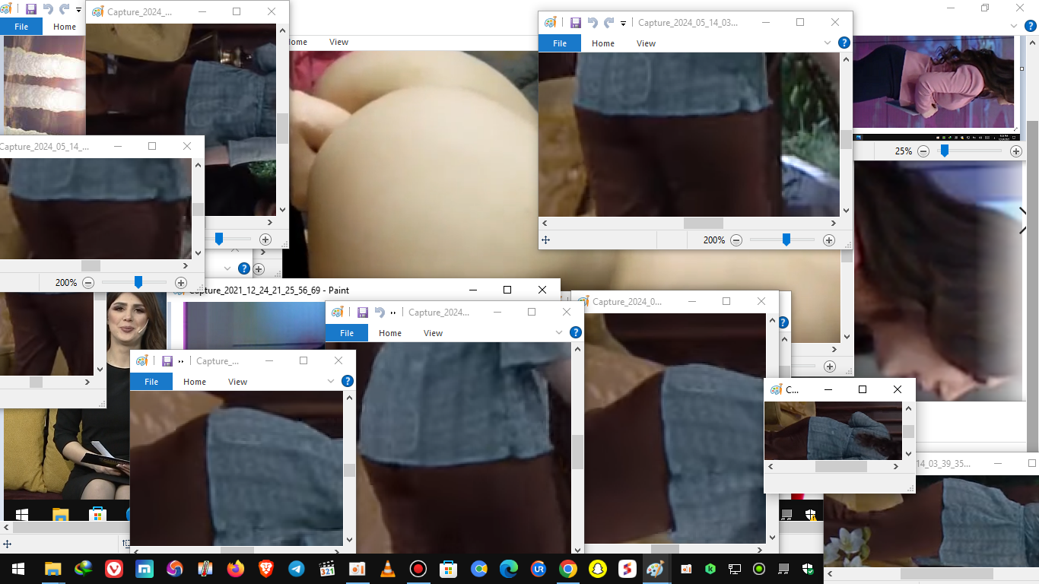Image resolution: width=1039 pixels, height=584 pixels.
Task: Select the Home tab in the Capture_... window
Action: pos(195,382)
